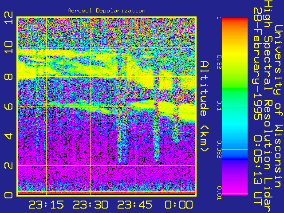Select the 0:00 time axis label
This screenshot has width=284, height=213.
click(x=179, y=205)
